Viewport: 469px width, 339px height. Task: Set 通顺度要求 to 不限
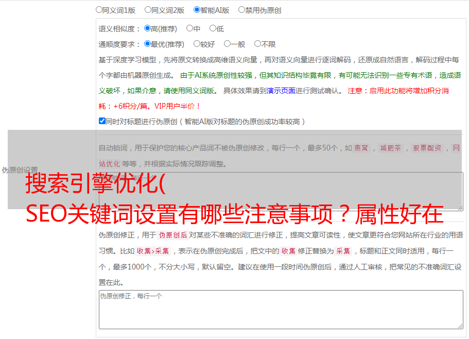coord(257,44)
